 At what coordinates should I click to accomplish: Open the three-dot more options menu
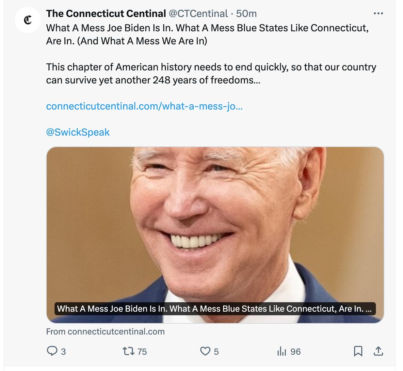[x=378, y=13]
